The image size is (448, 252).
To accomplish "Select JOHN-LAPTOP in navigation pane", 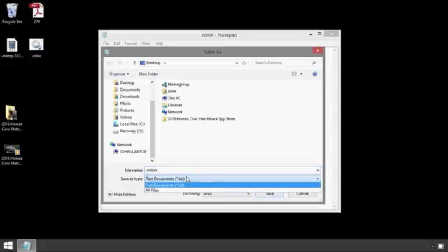I will [x=130, y=152].
